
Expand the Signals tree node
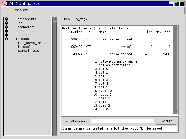point(6,31)
